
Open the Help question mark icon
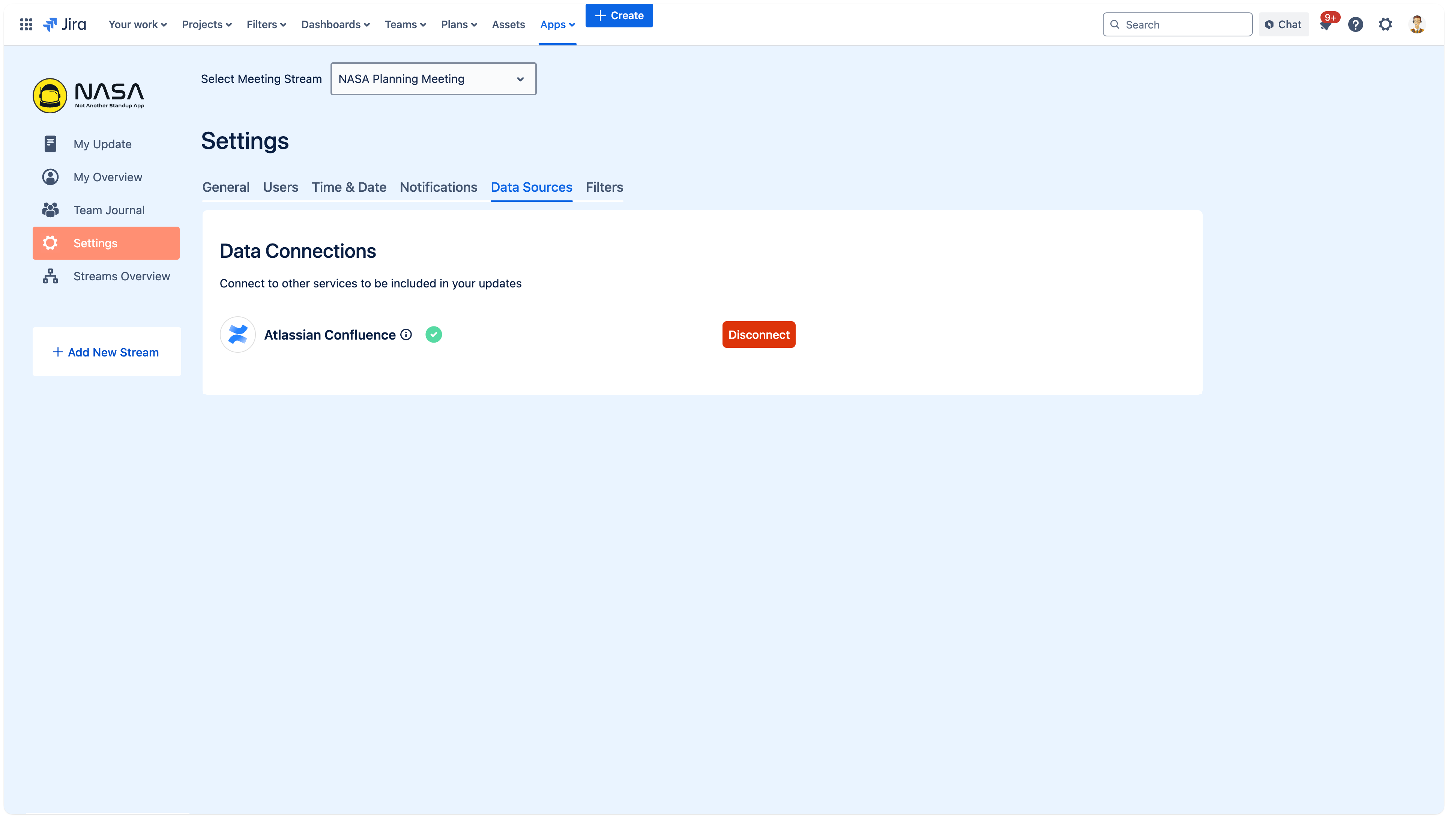coord(1355,24)
